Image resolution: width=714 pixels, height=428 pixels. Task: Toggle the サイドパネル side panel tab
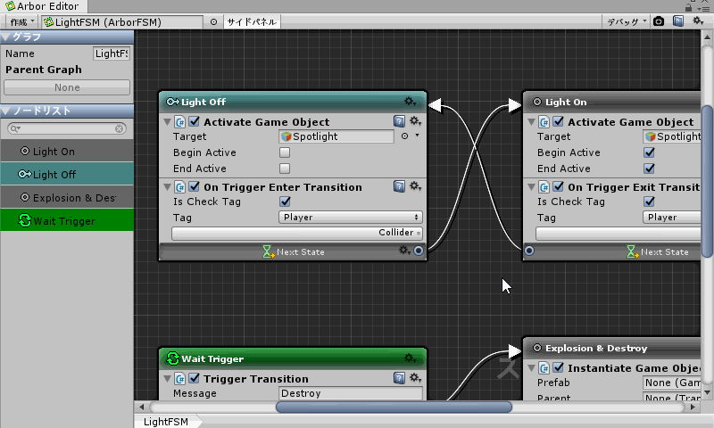[x=251, y=21]
